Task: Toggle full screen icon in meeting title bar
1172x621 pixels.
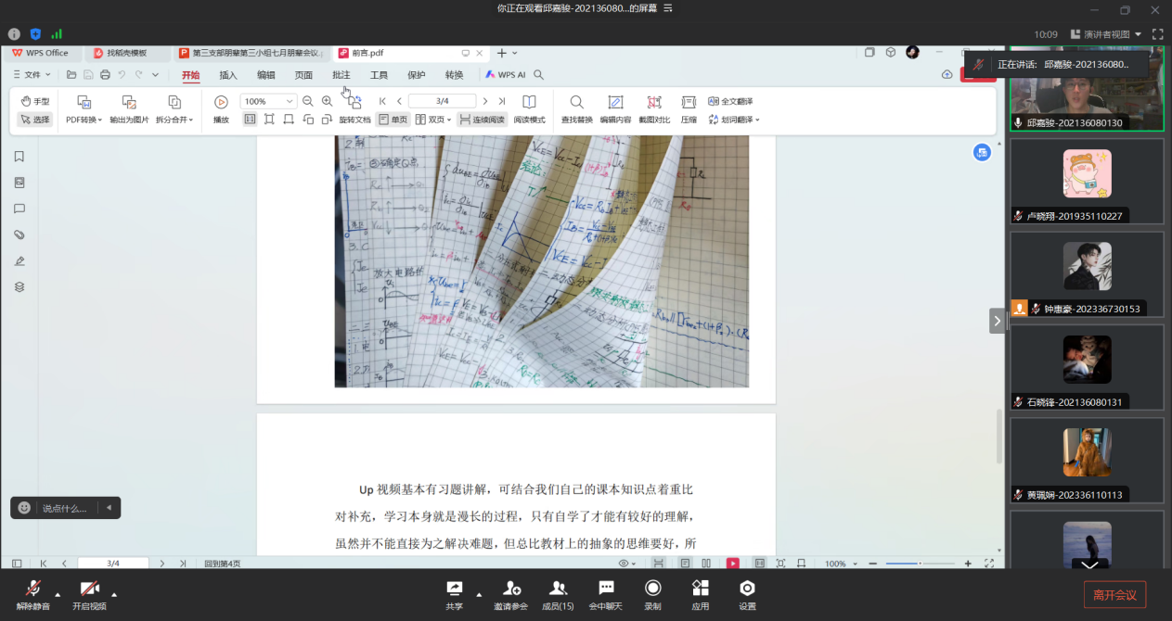Action: coord(1157,34)
